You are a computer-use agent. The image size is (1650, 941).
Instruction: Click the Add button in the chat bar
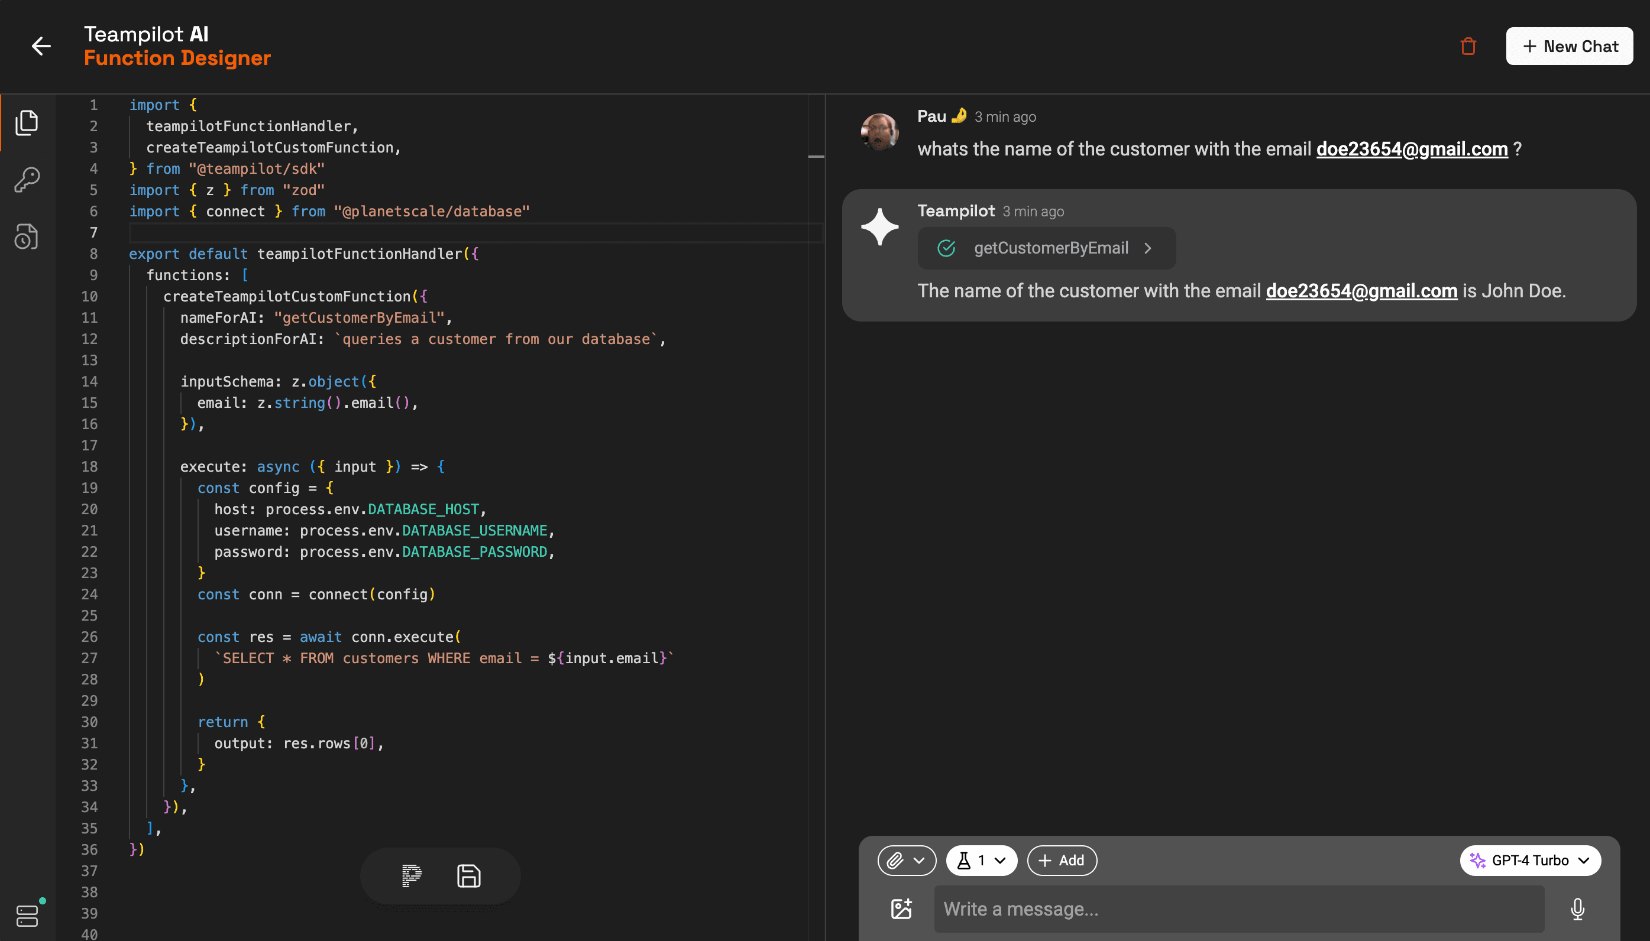pyautogui.click(x=1061, y=860)
